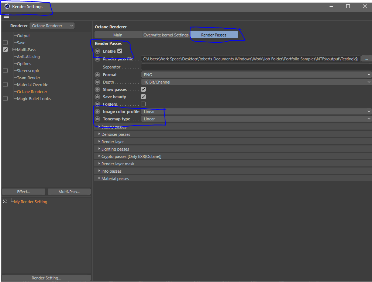Viewport: 372px width, 282px height.
Task: Open the Format dropdown set to PNG
Action: pos(256,75)
